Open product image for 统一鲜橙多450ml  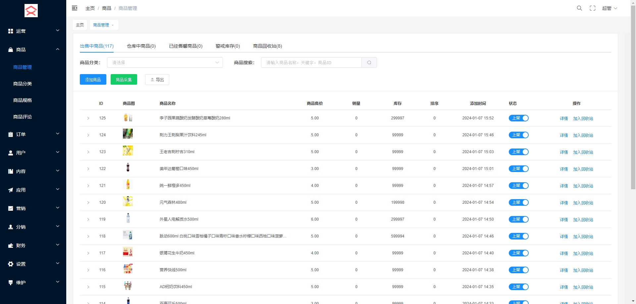click(128, 184)
